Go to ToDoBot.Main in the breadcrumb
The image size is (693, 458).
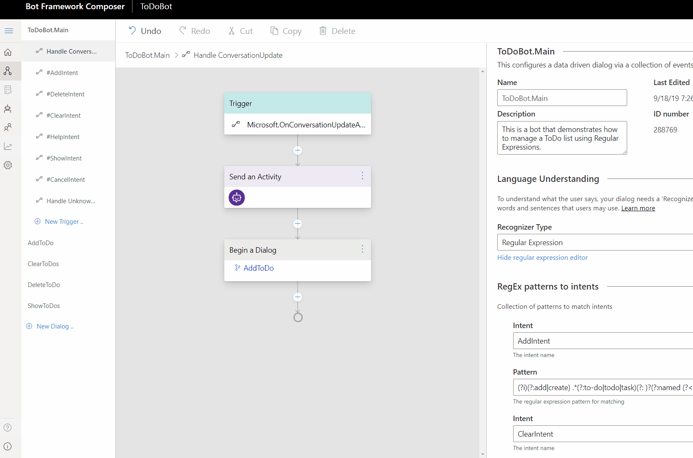click(x=147, y=55)
